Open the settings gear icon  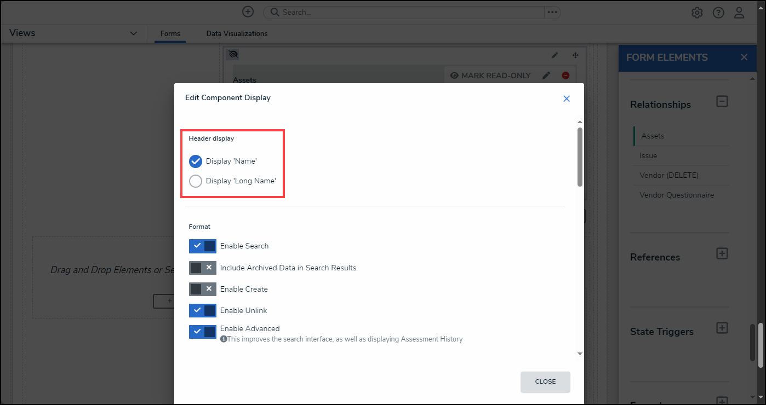point(696,12)
